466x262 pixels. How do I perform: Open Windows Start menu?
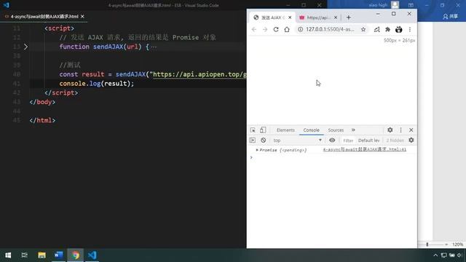(8, 255)
